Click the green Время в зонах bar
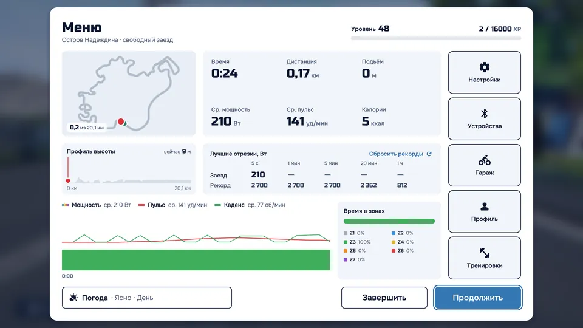583x328 pixels. [389, 221]
